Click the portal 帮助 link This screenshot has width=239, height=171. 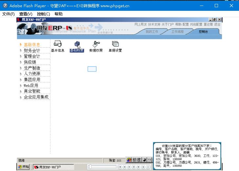(x=178, y=24)
